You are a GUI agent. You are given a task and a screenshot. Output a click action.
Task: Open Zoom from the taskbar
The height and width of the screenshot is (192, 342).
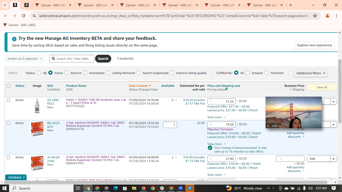[181, 188]
